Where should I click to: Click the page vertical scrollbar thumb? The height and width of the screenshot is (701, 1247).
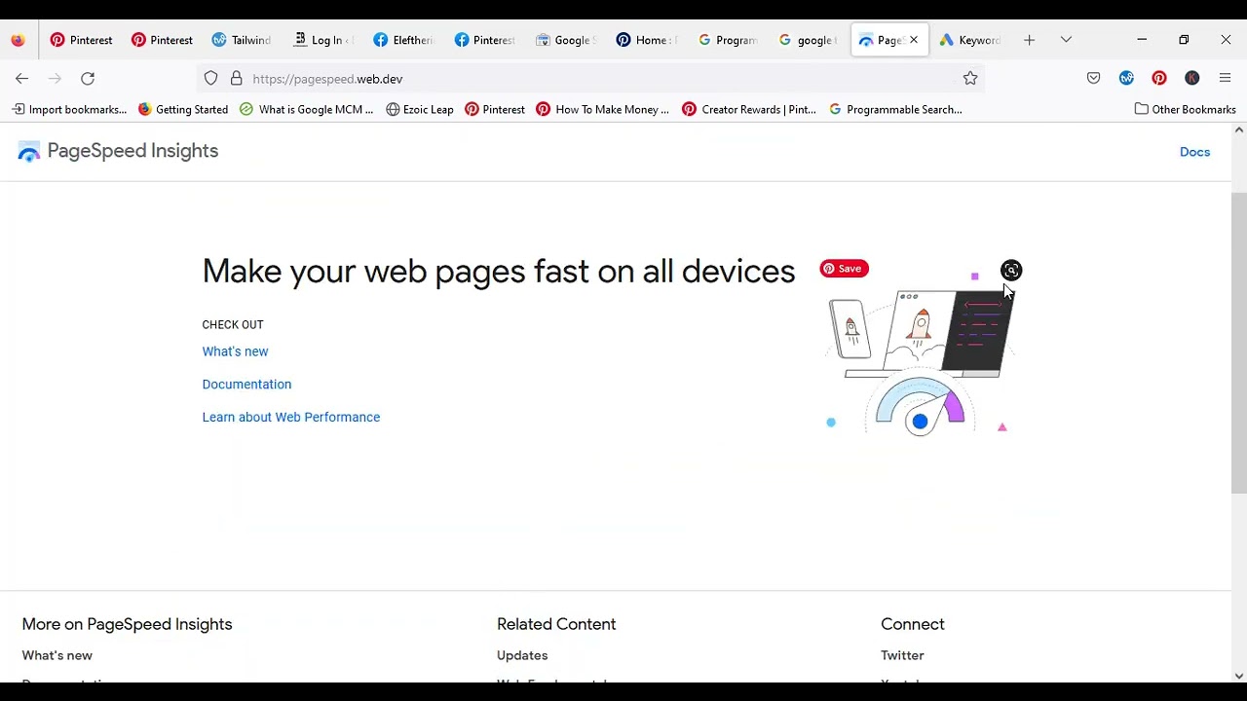[1239, 341]
